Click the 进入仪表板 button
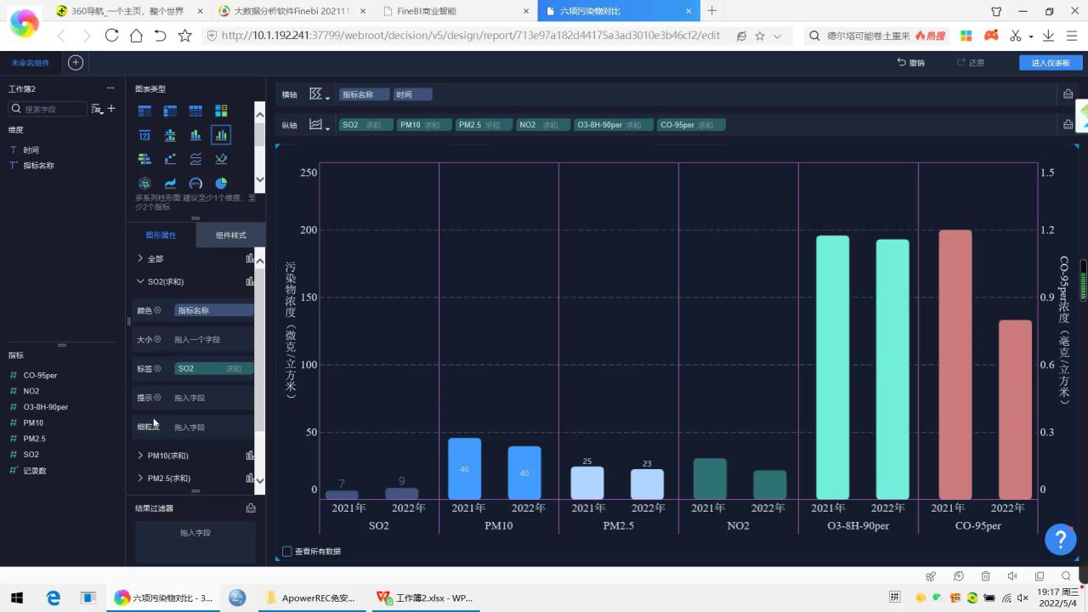 pyautogui.click(x=1051, y=63)
